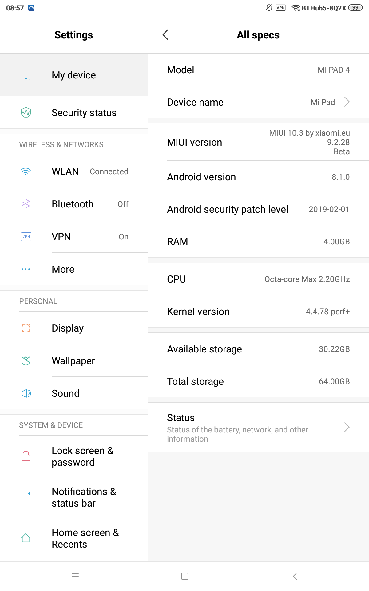Image resolution: width=369 pixels, height=591 pixels.
Task: Open Lock screen & password settings
Action: 74,456
